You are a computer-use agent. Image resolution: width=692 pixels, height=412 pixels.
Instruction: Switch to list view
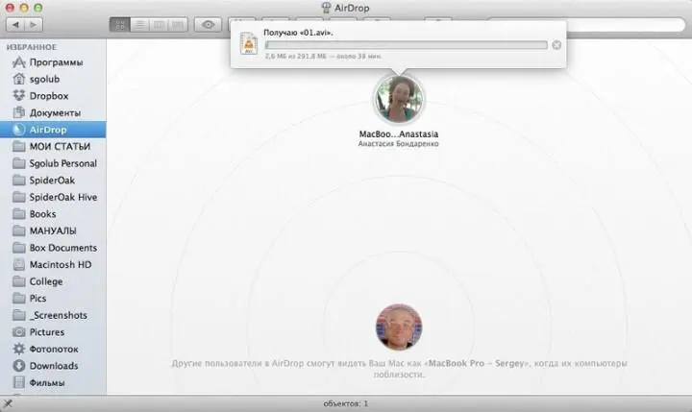139,25
